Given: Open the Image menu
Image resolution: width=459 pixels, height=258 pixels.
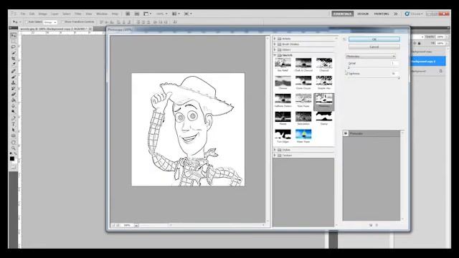Looking at the screenshot, I should [x=43, y=14].
